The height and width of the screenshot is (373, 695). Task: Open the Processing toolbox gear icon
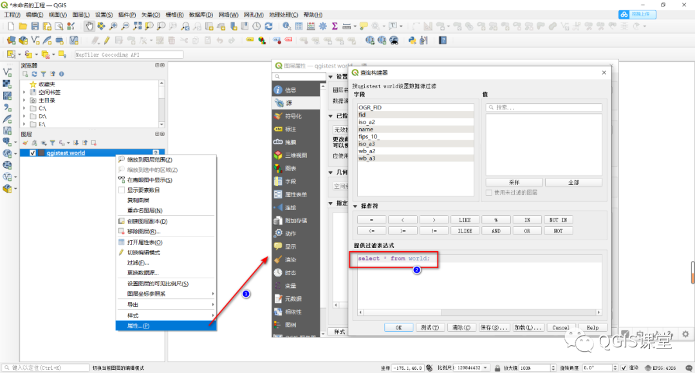click(x=322, y=26)
